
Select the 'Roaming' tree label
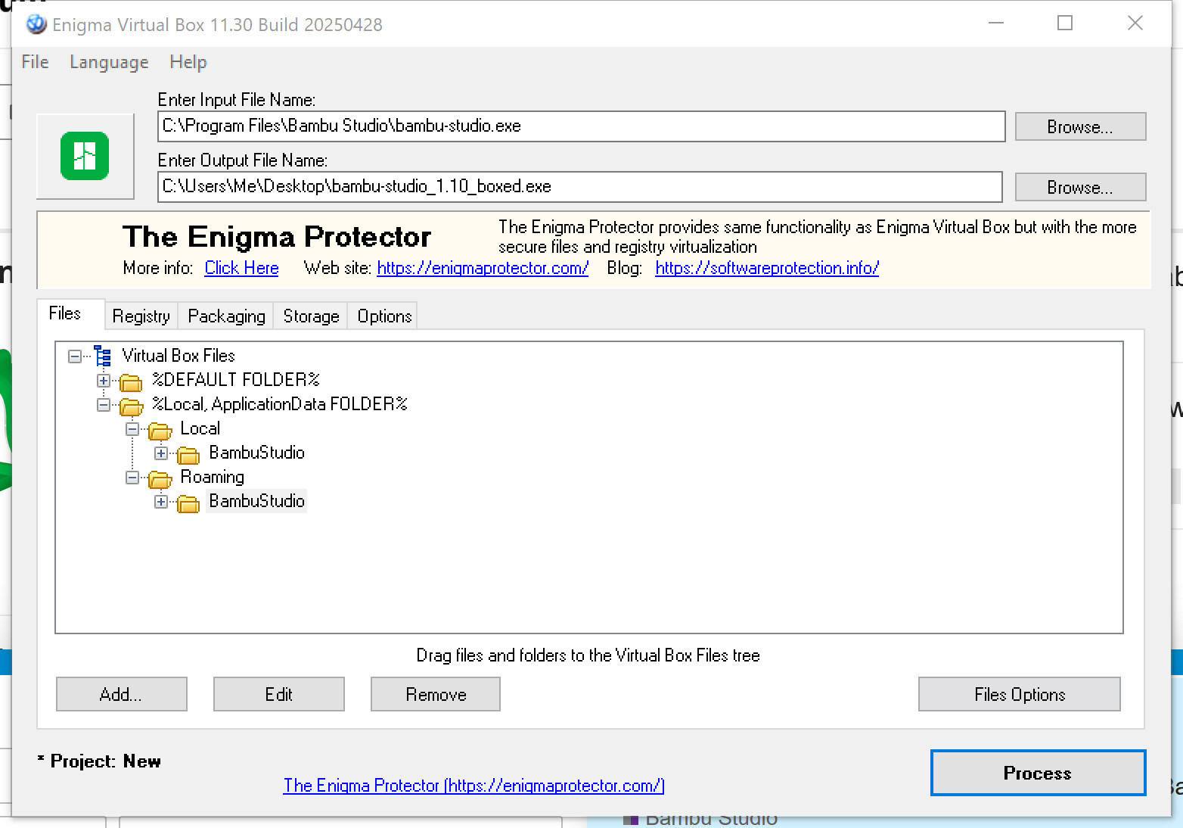213,477
